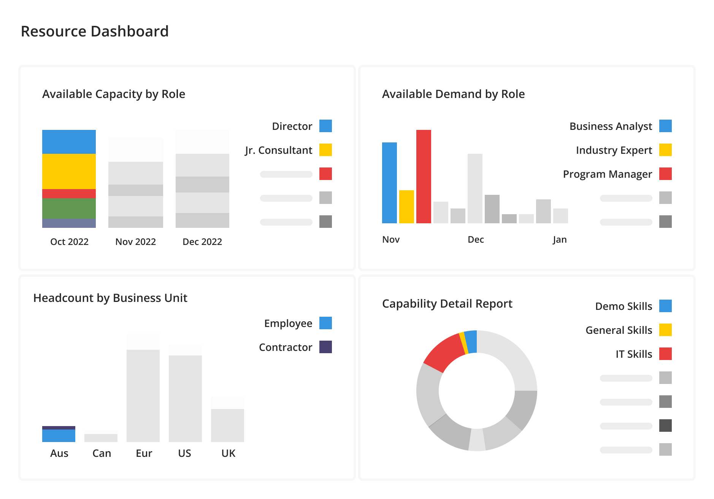Viewport: 714px width, 499px height.
Task: Open the Available Capacity by Role panel
Action: (113, 94)
